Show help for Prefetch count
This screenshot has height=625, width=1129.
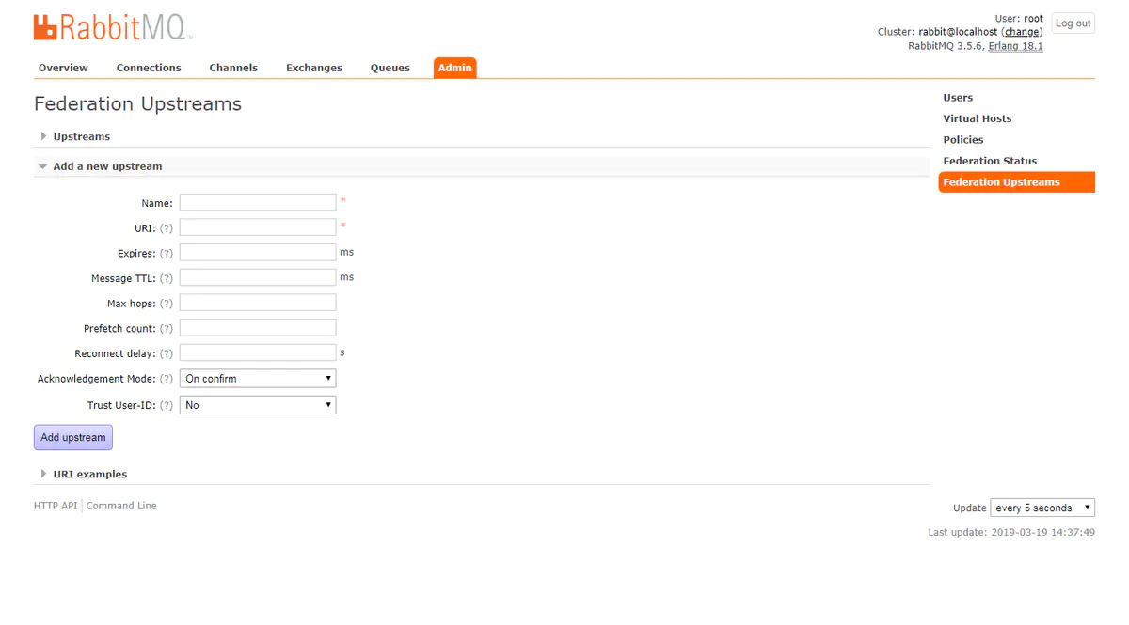(x=167, y=329)
